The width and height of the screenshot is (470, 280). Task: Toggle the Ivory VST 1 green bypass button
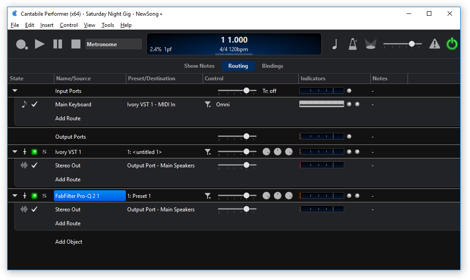coord(35,152)
